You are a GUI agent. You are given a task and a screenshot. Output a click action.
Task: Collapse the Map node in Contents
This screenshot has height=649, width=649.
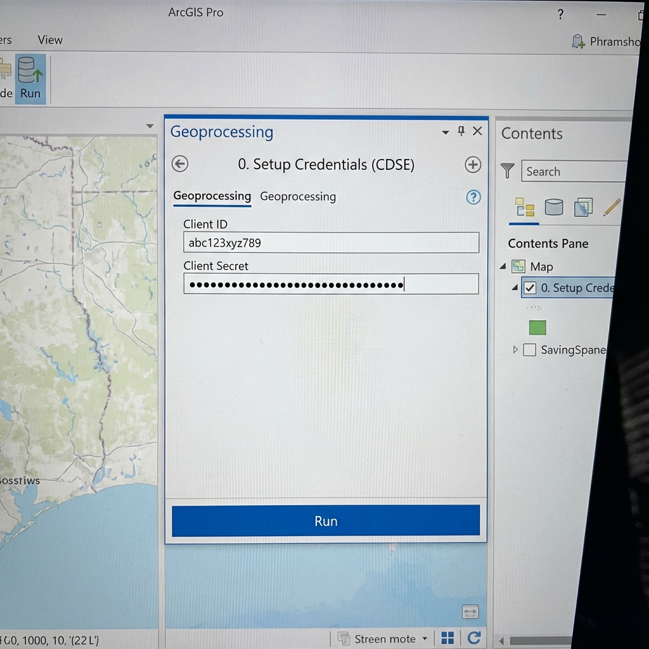503,266
